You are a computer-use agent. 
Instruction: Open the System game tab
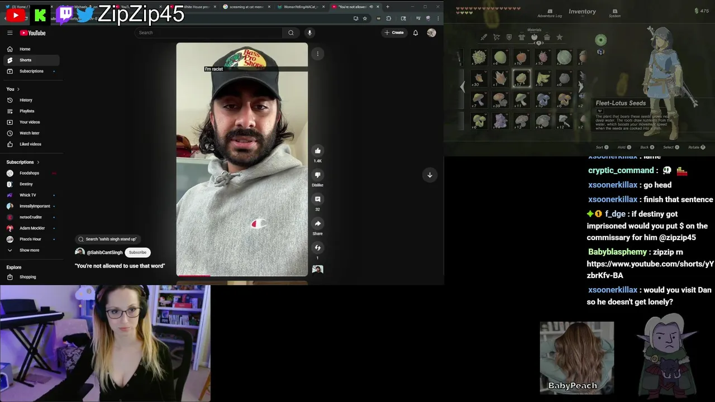pyautogui.click(x=614, y=13)
